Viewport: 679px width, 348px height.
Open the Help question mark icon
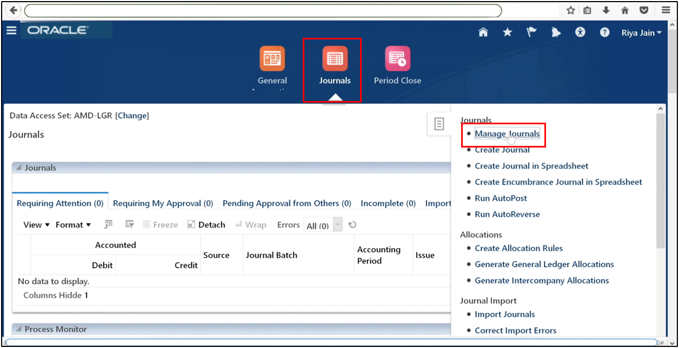pyautogui.click(x=604, y=32)
